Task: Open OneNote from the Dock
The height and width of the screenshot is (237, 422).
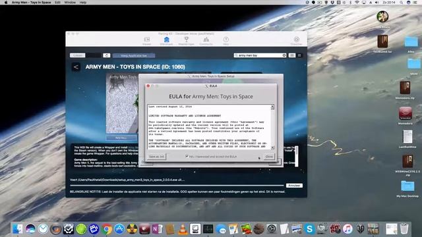Action: pos(157,229)
